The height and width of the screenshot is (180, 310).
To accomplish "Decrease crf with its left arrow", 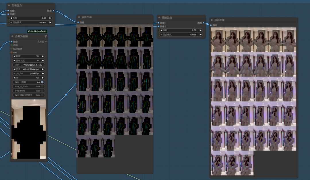I will click(x=14, y=78).
